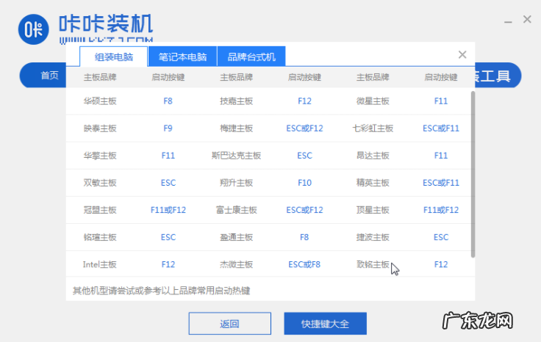Select the ESC key for 铭瑄主板
Viewport: 541px width, 342px height.
[168, 237]
